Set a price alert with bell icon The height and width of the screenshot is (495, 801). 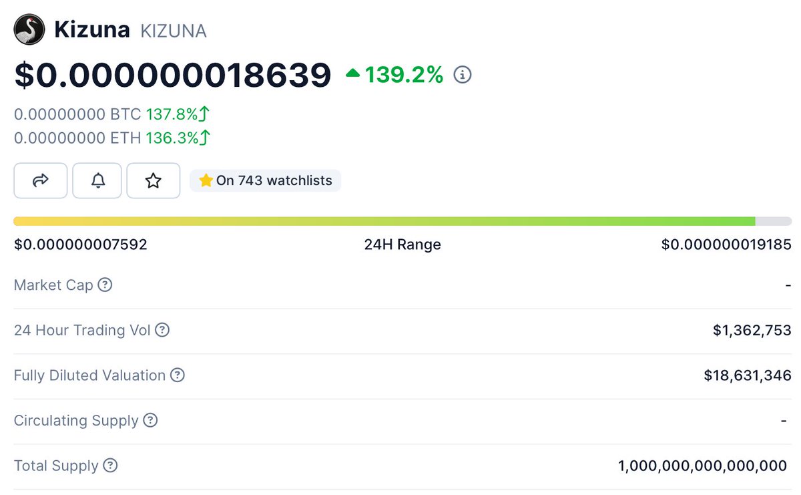tap(97, 180)
